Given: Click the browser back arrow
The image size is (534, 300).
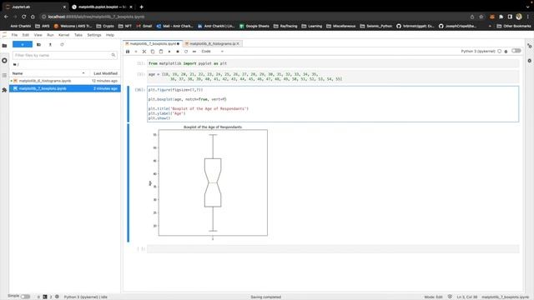Looking at the screenshot, I should pos(6,17).
